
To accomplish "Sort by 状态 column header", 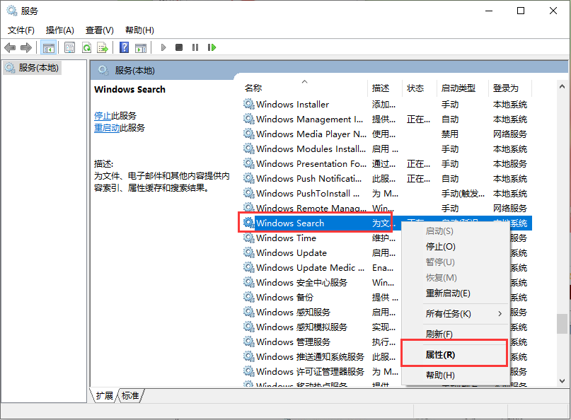I will 419,88.
